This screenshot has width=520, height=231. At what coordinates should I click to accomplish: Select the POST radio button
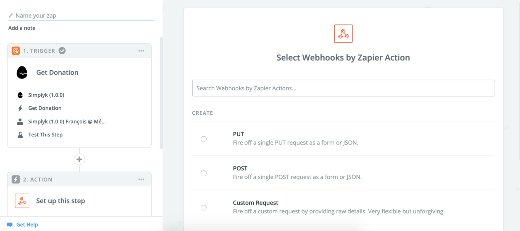pos(204,173)
